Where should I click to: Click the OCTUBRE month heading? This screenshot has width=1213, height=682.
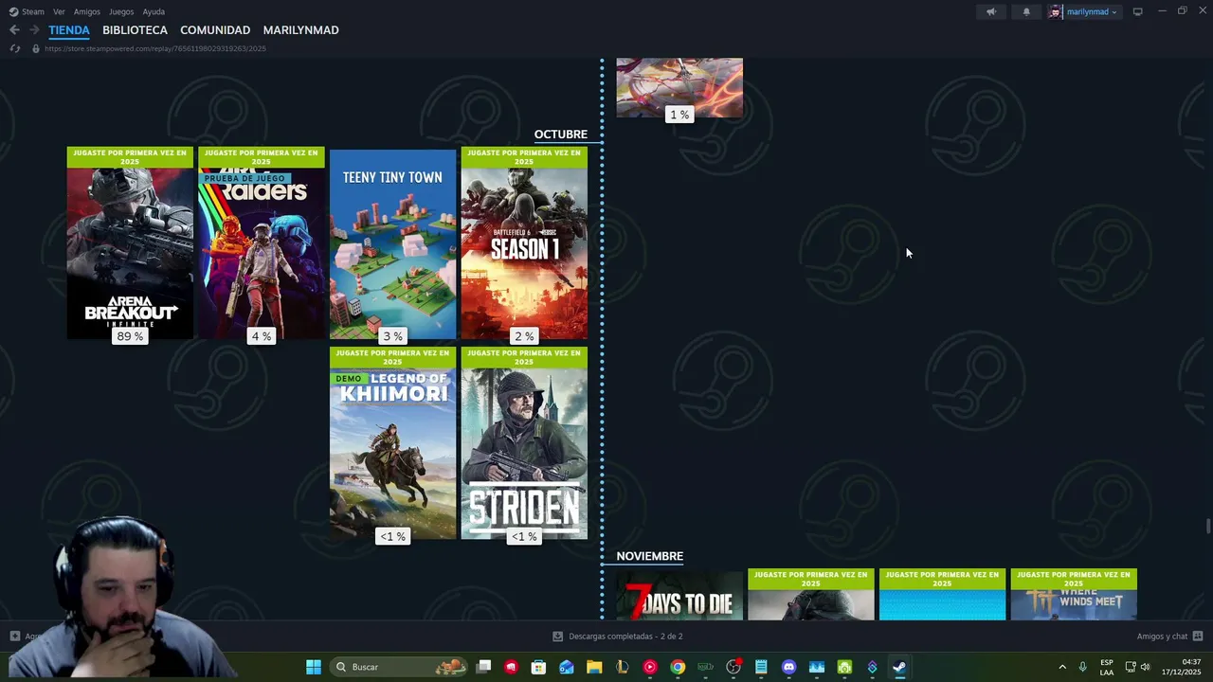(x=561, y=135)
